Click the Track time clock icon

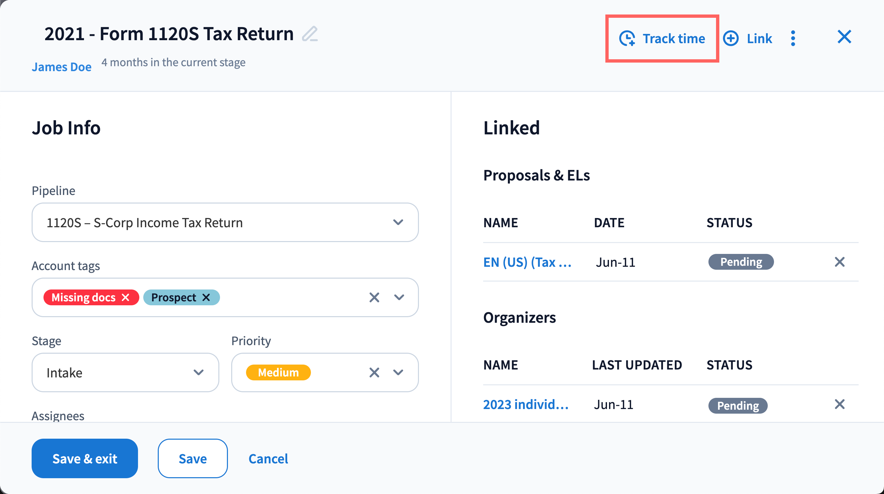pyautogui.click(x=627, y=39)
